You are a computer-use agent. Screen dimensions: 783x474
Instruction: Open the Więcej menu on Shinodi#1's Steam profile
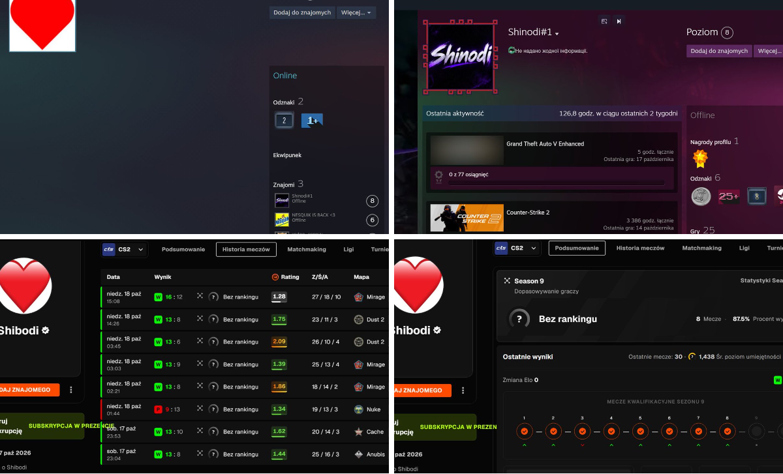pyautogui.click(x=769, y=51)
